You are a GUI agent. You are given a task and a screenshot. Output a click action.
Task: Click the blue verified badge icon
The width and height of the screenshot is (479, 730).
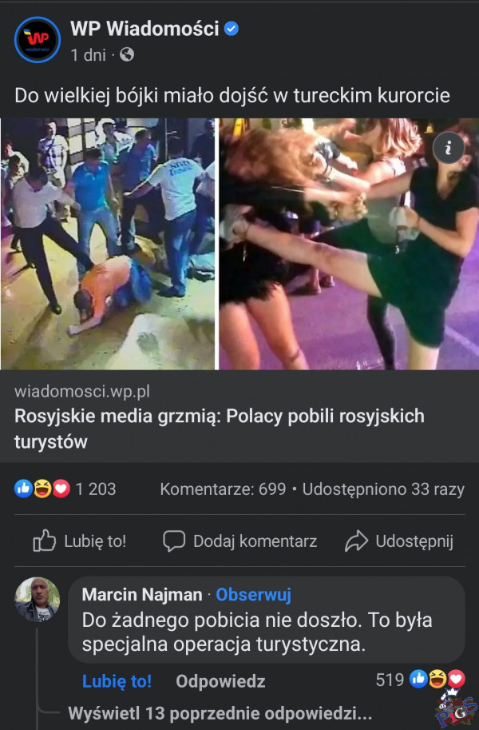tap(232, 29)
